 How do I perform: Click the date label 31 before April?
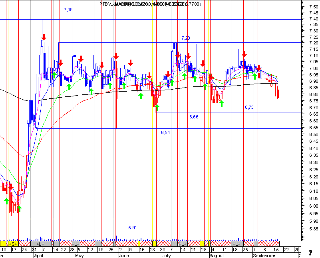[34, 250]
